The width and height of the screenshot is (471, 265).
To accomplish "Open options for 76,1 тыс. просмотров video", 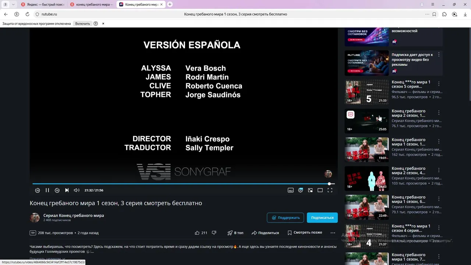I will click(x=439, y=112).
